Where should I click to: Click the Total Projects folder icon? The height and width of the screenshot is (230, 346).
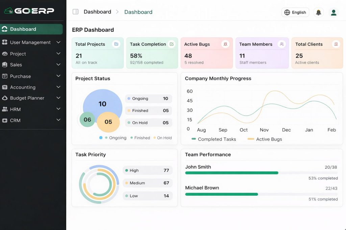coord(116,44)
